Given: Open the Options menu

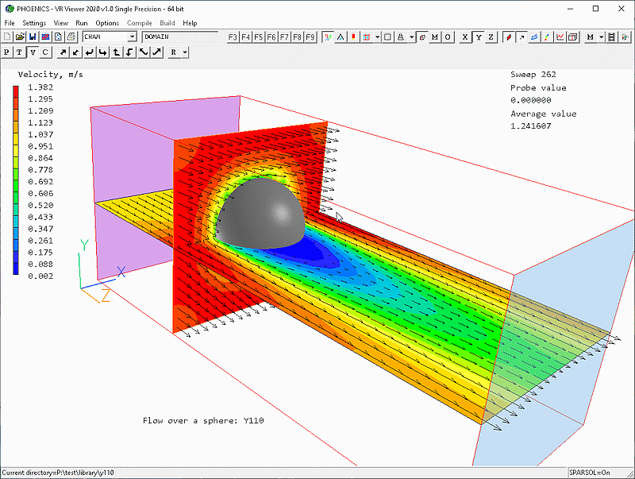Looking at the screenshot, I should tap(107, 23).
